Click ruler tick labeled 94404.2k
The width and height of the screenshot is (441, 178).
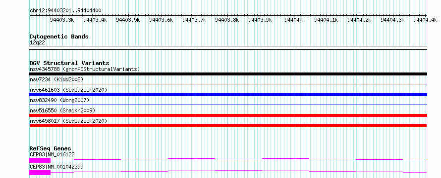tap(359, 20)
